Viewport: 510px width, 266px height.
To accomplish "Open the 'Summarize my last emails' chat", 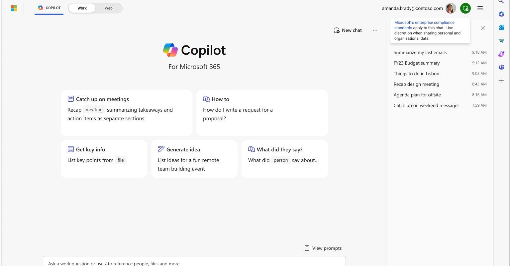I will (x=420, y=52).
